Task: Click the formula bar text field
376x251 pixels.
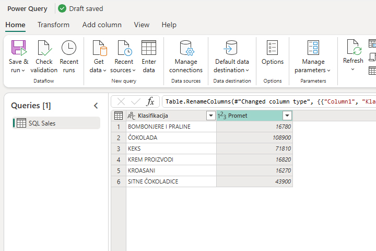Action: pyautogui.click(x=269, y=101)
